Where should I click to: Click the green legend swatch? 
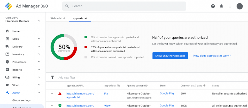[x=86, y=37]
